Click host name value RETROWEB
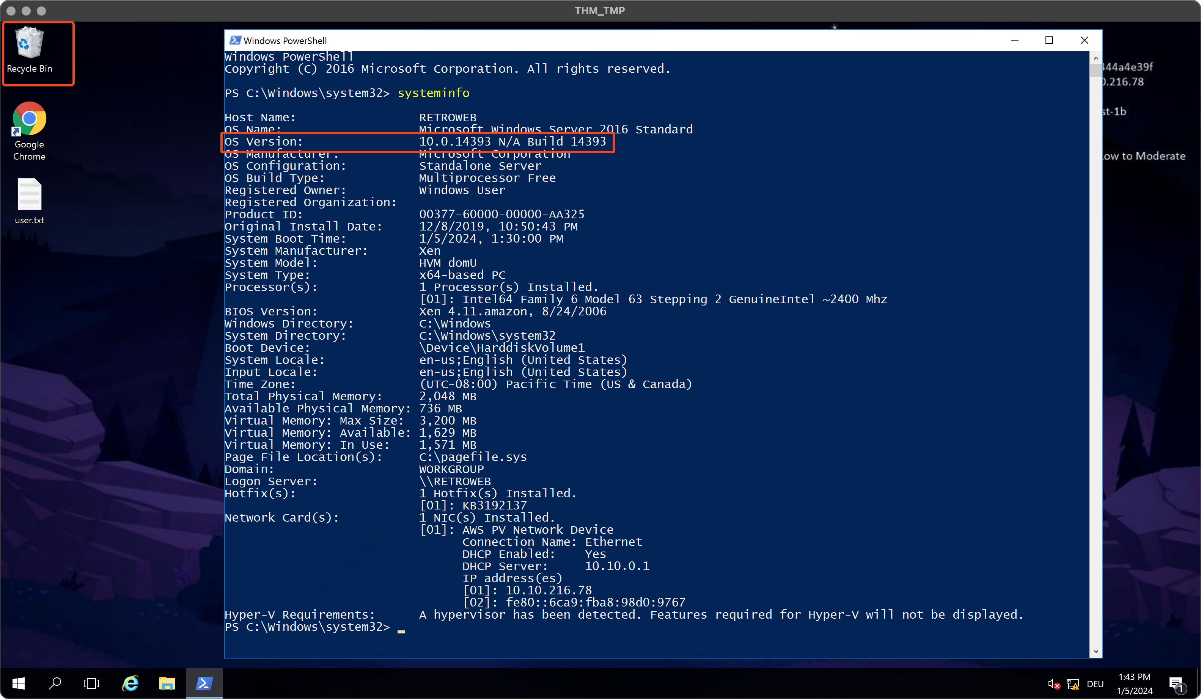This screenshot has height=699, width=1201. pos(448,117)
